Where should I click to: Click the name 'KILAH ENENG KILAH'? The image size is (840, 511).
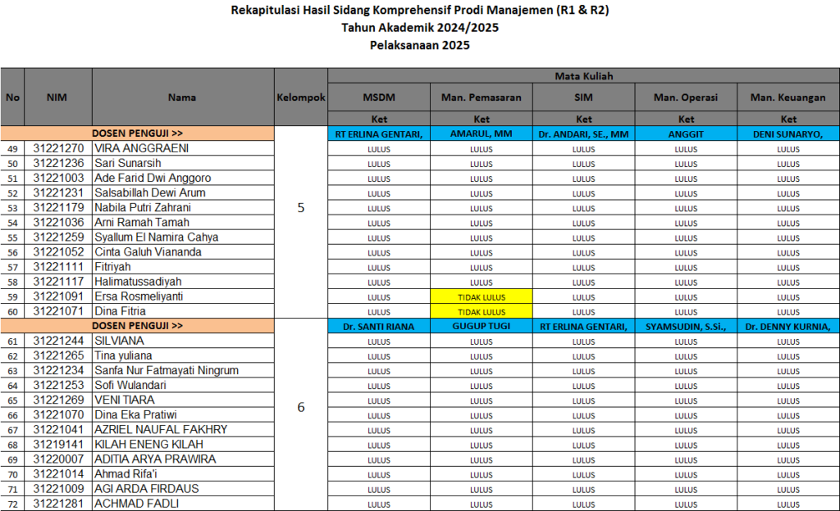coord(149,444)
